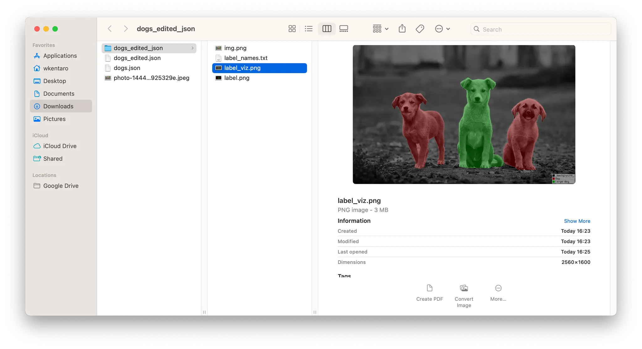The image size is (642, 349).
Task: Open Google Drive in the sidebar
Action: point(61,186)
